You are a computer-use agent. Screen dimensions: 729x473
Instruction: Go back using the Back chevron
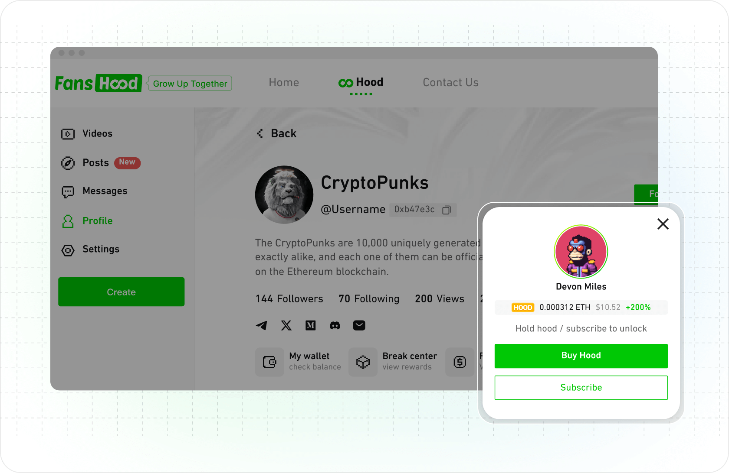click(x=276, y=133)
